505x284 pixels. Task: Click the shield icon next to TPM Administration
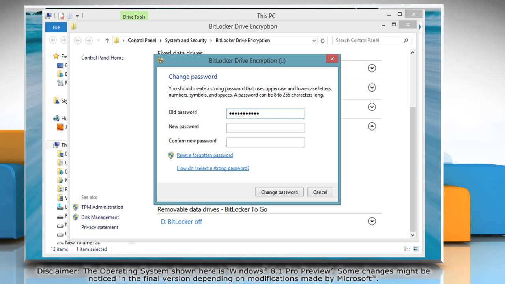coord(75,207)
